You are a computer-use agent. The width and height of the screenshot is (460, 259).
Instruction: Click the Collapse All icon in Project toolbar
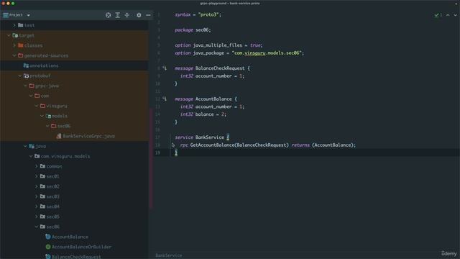127,15
